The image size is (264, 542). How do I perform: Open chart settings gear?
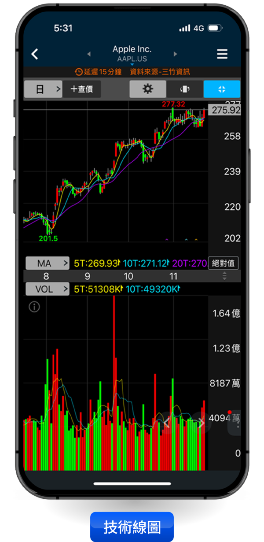147,89
